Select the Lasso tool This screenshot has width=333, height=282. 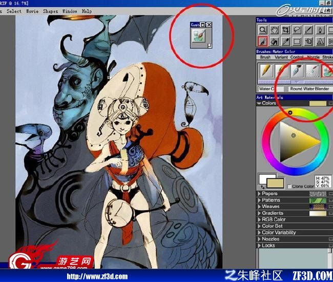pos(297,30)
